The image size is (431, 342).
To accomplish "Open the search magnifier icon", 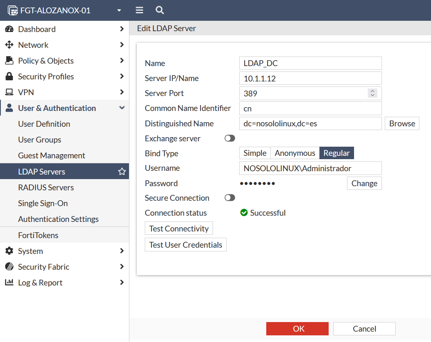I will point(159,10).
